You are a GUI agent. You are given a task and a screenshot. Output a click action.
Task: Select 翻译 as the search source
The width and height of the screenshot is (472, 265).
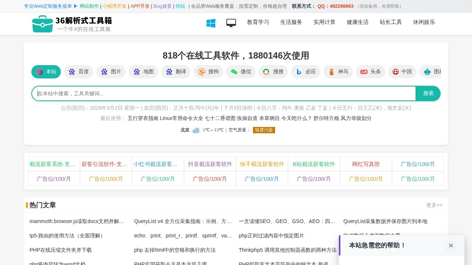[176, 72]
